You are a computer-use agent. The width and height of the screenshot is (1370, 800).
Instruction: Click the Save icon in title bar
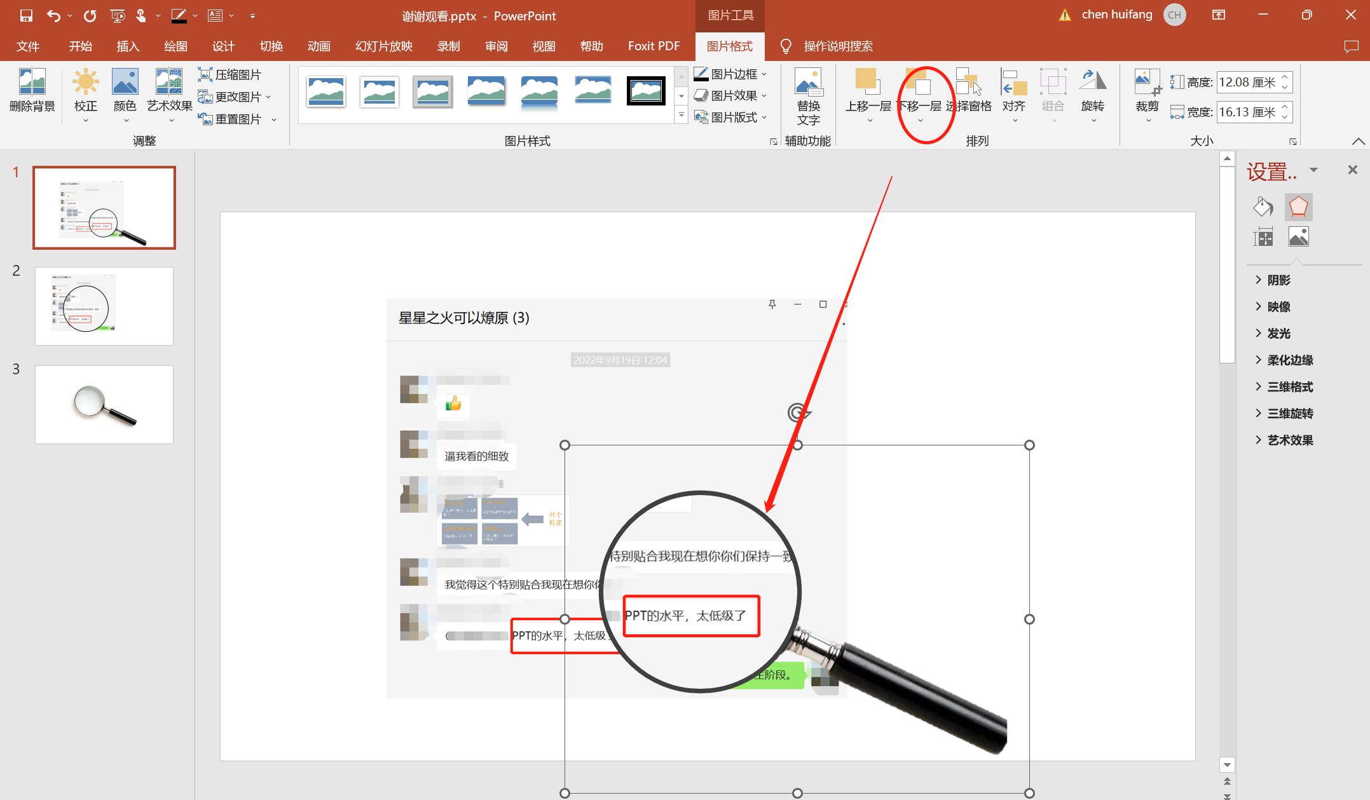point(26,16)
